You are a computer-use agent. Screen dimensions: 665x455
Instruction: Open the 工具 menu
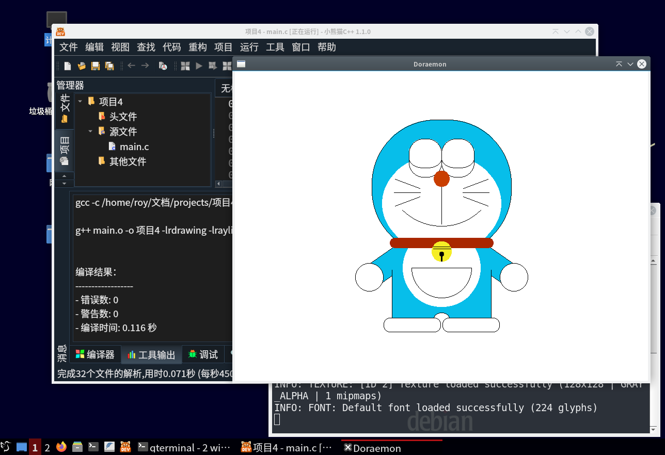click(275, 47)
